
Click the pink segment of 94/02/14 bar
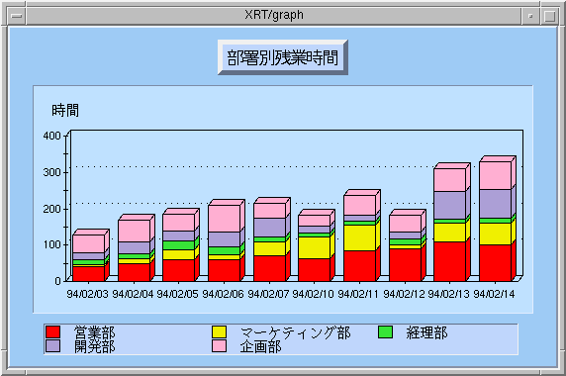tap(495, 175)
